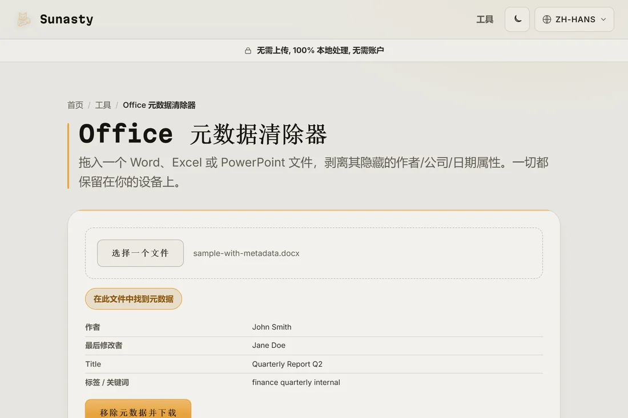This screenshot has width=628, height=418.
Task: Click the 最后修改者 row label
Action: tap(104, 346)
